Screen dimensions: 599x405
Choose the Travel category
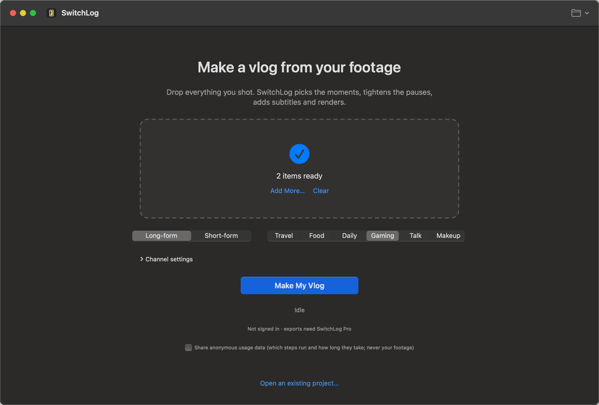click(x=284, y=236)
